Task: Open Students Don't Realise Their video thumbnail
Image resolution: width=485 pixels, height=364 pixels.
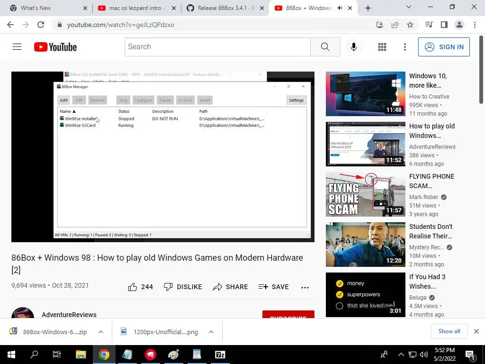Action: coord(365,245)
